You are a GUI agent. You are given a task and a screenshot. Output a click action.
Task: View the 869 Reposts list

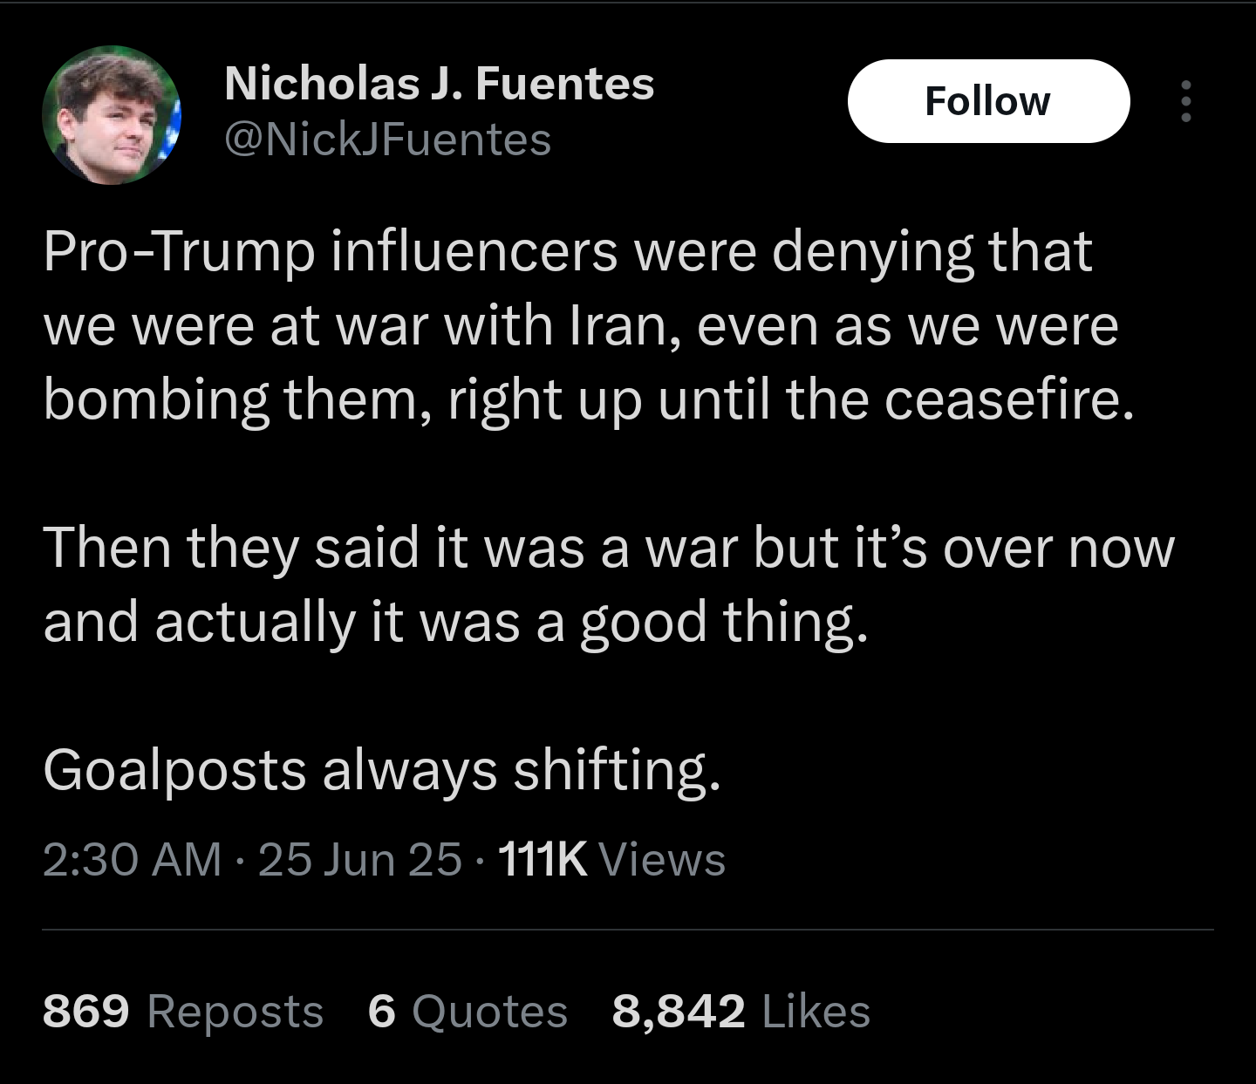(x=183, y=1011)
